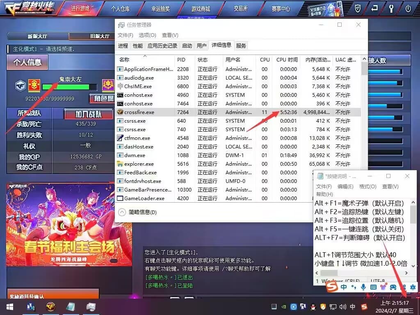Open the 火线通行证 banner in game header

tap(325, 9)
